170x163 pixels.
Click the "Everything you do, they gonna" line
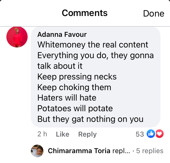pyautogui.click(x=96, y=55)
